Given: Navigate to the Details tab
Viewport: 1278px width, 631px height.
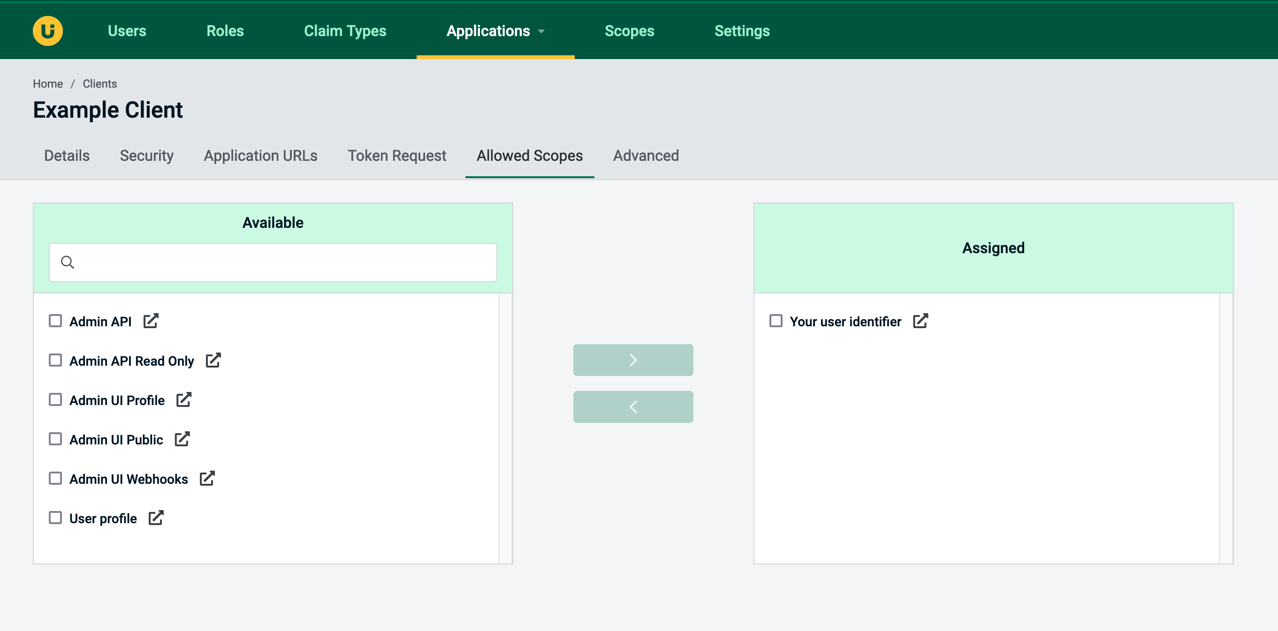Looking at the screenshot, I should tap(67, 156).
